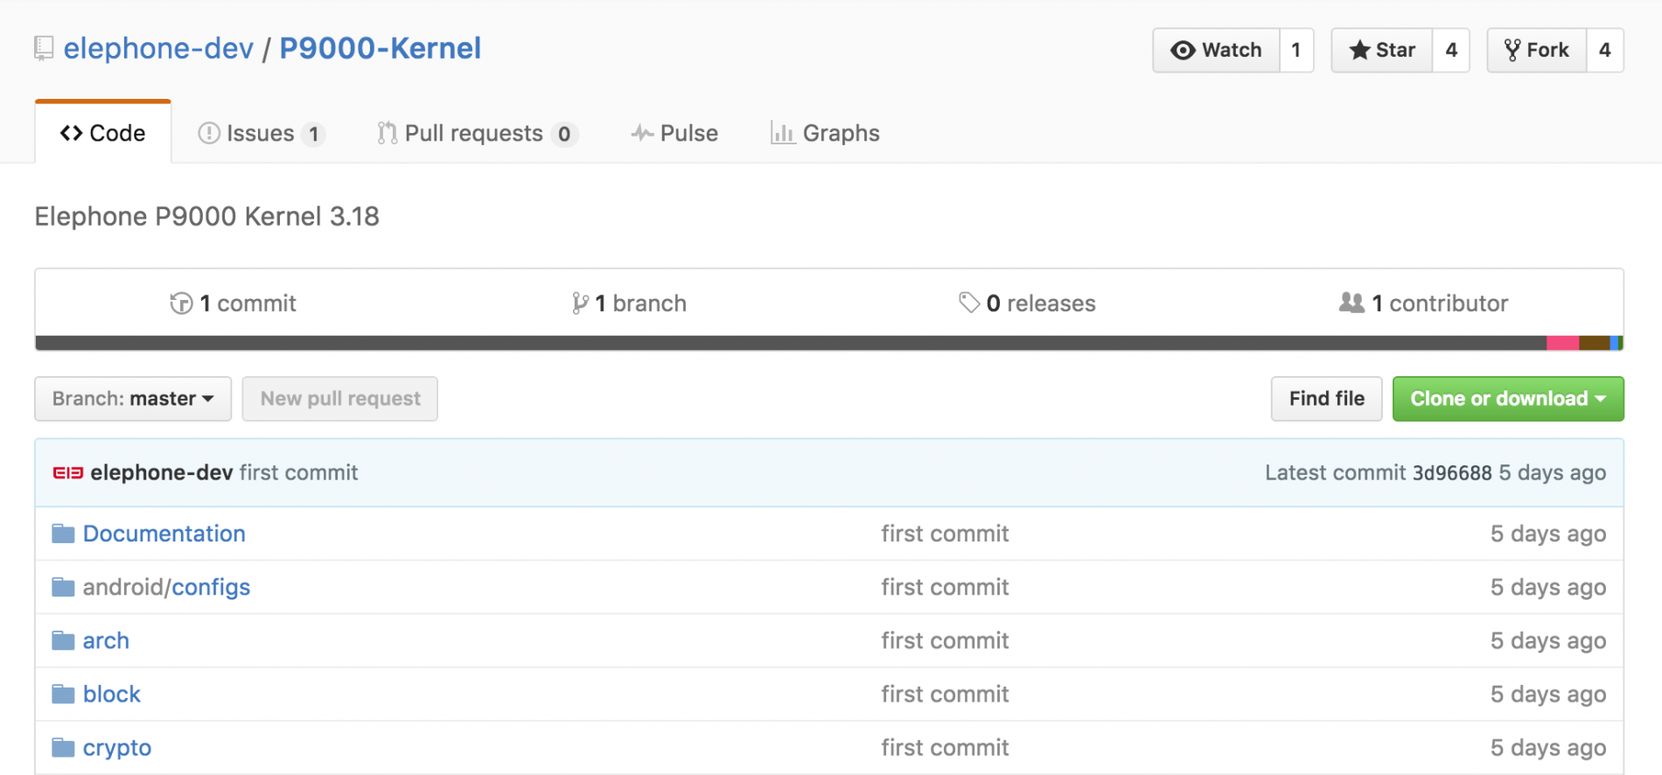Click the branch icon beside 1 branch
The height and width of the screenshot is (775, 1662).
tap(580, 304)
